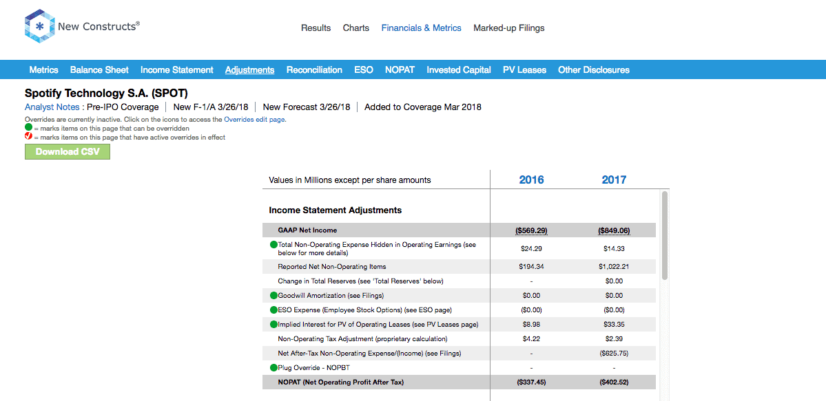Click the New Forecast 3/26/18 text

[x=307, y=107]
